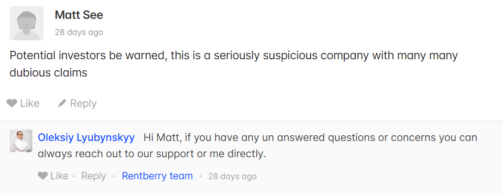Click Reply on Oleksiy Lyubynskyy's response

point(93,176)
